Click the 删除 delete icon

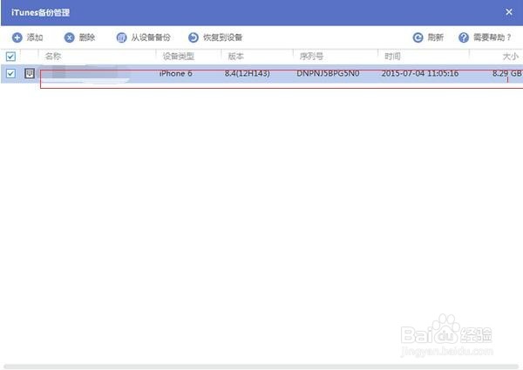pos(69,37)
